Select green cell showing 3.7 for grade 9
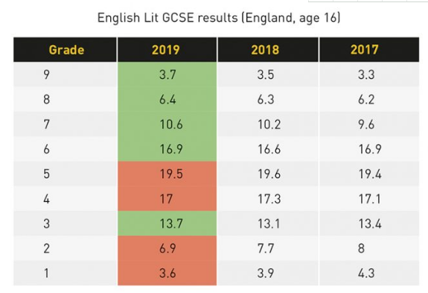 click(x=167, y=75)
